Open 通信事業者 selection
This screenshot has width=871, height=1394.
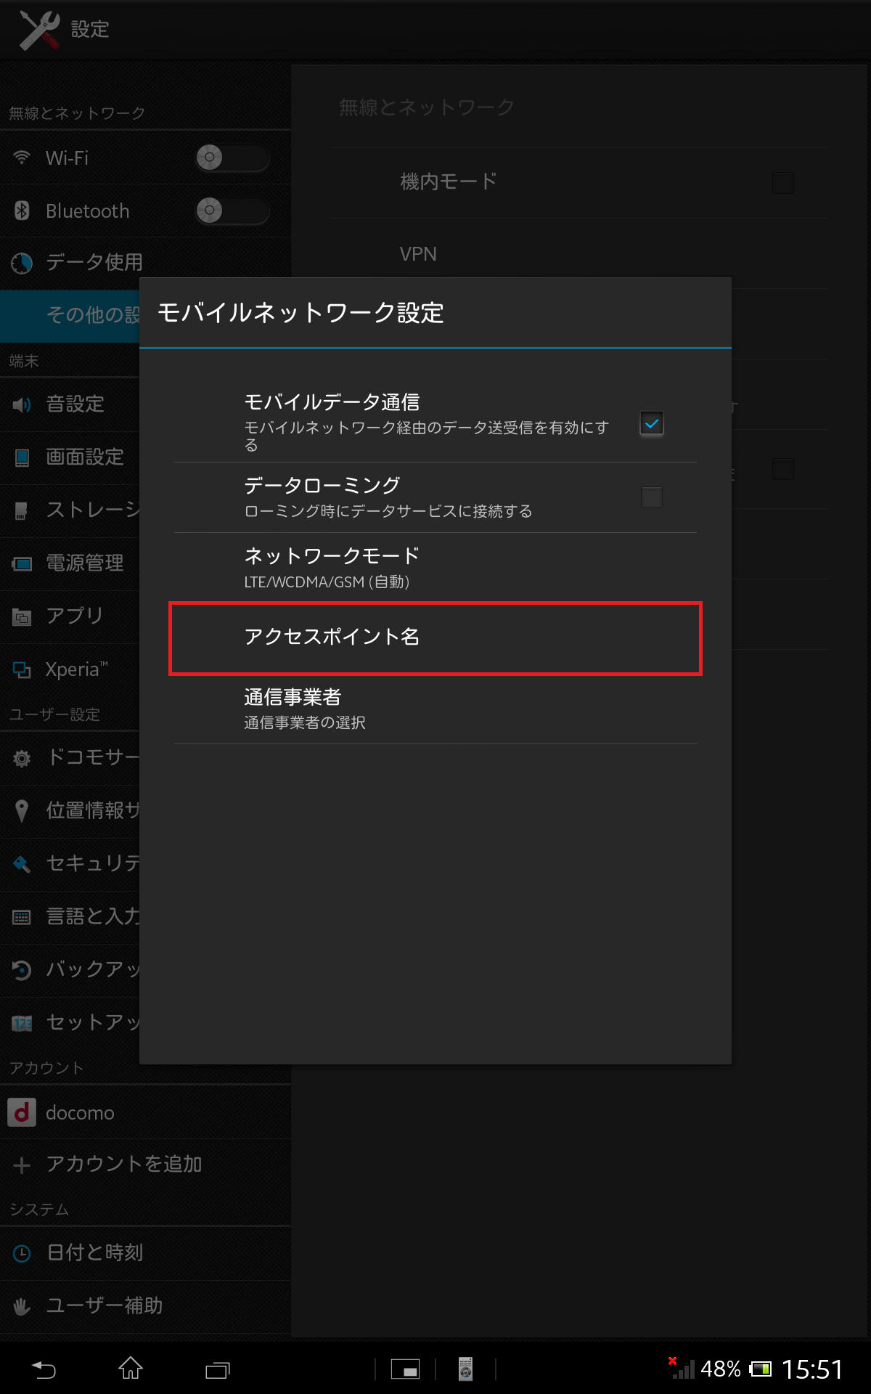coord(435,709)
